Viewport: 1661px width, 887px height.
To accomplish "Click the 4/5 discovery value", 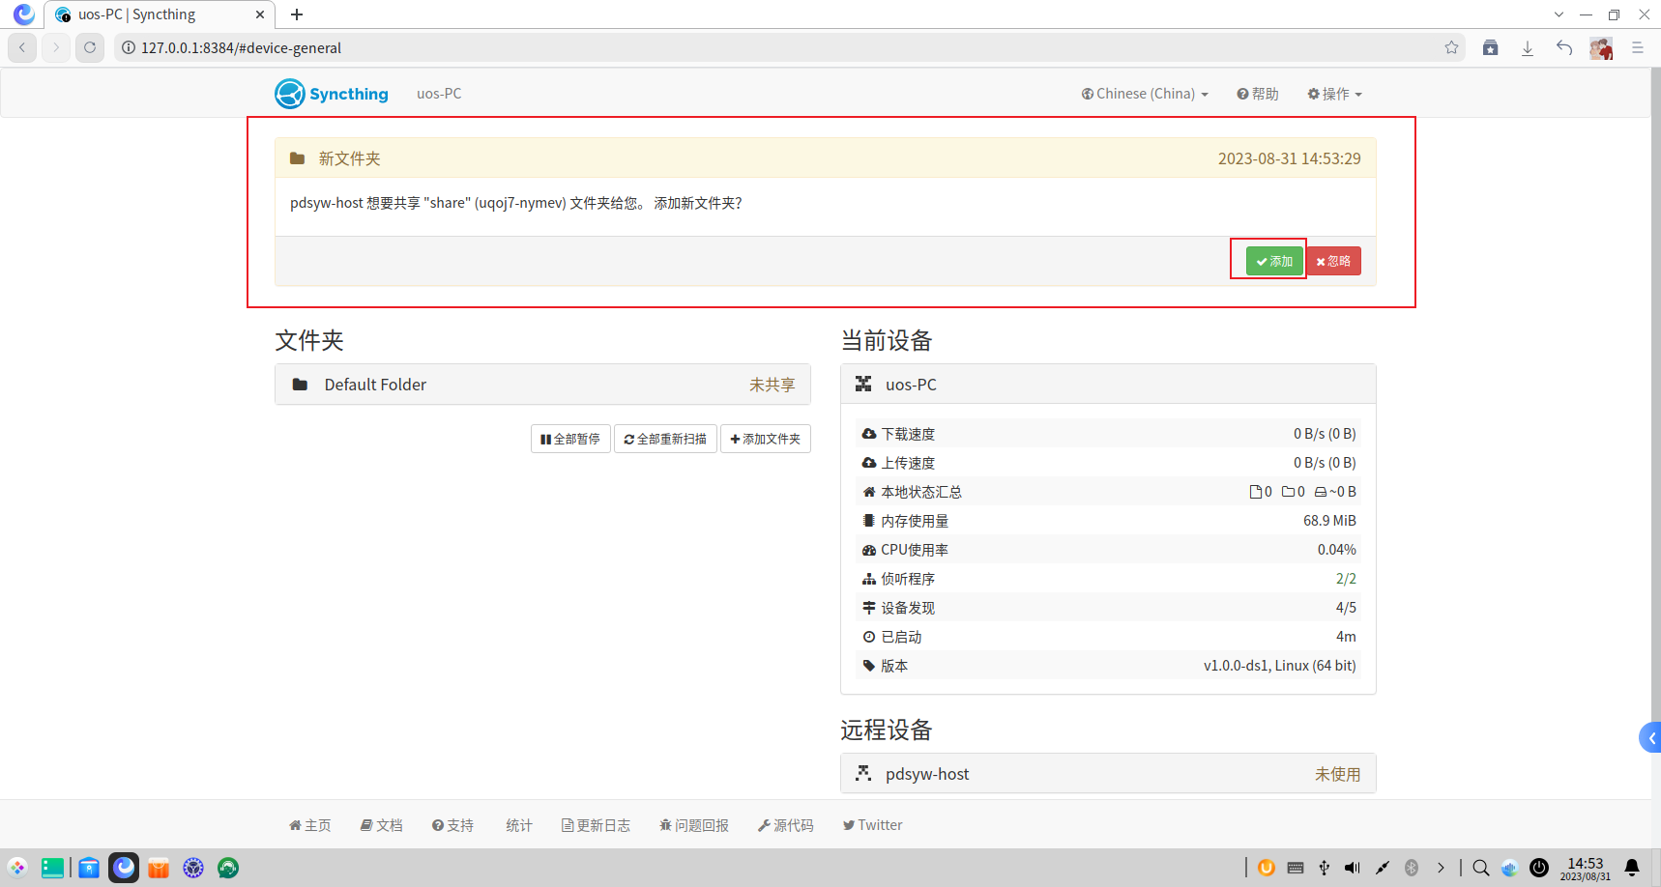I will [1346, 608].
